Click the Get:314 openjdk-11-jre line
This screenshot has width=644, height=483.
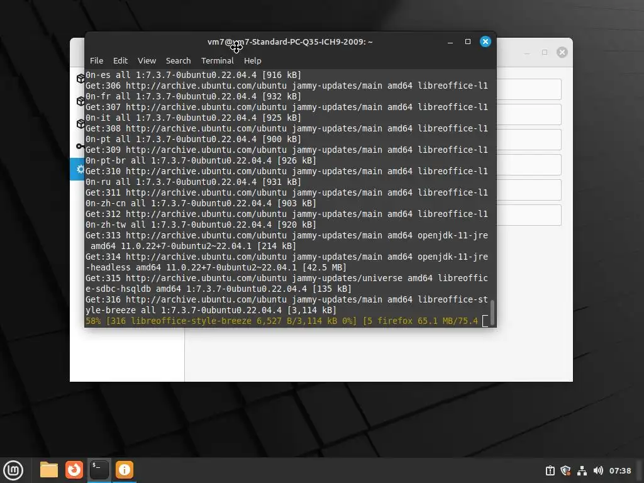287,262
